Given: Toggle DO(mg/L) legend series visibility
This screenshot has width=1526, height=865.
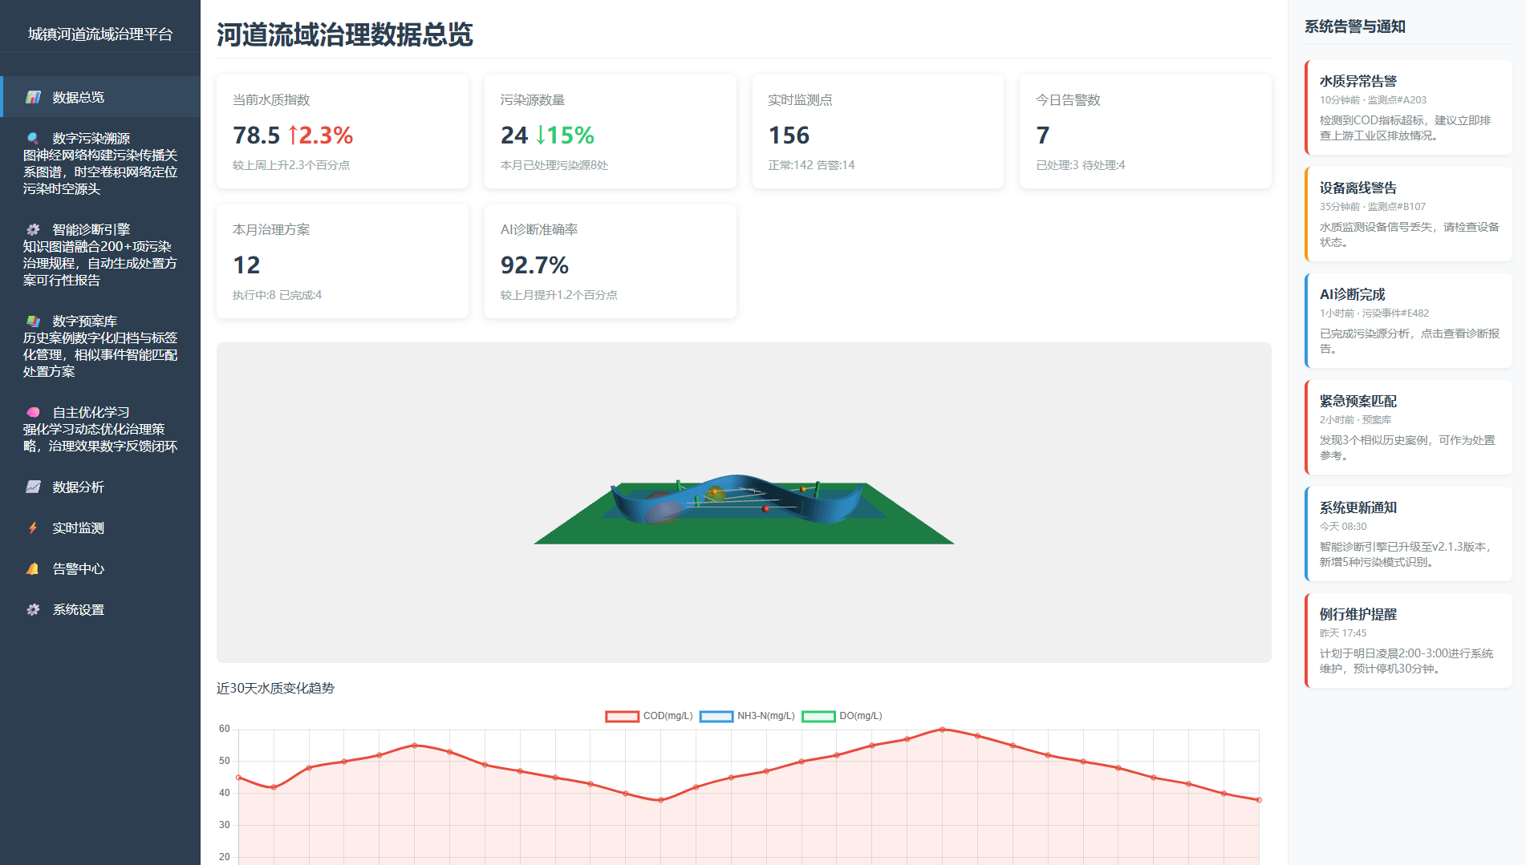Looking at the screenshot, I should point(842,716).
